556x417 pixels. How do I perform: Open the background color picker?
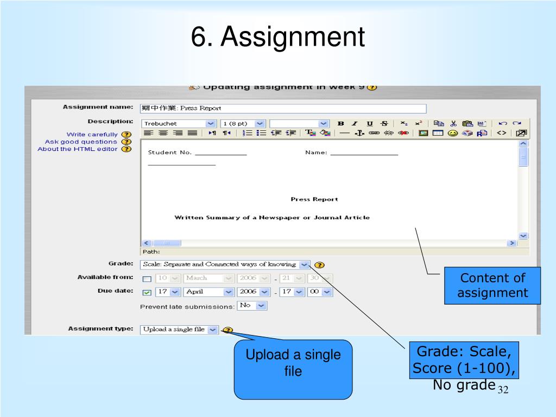pyautogui.click(x=325, y=133)
